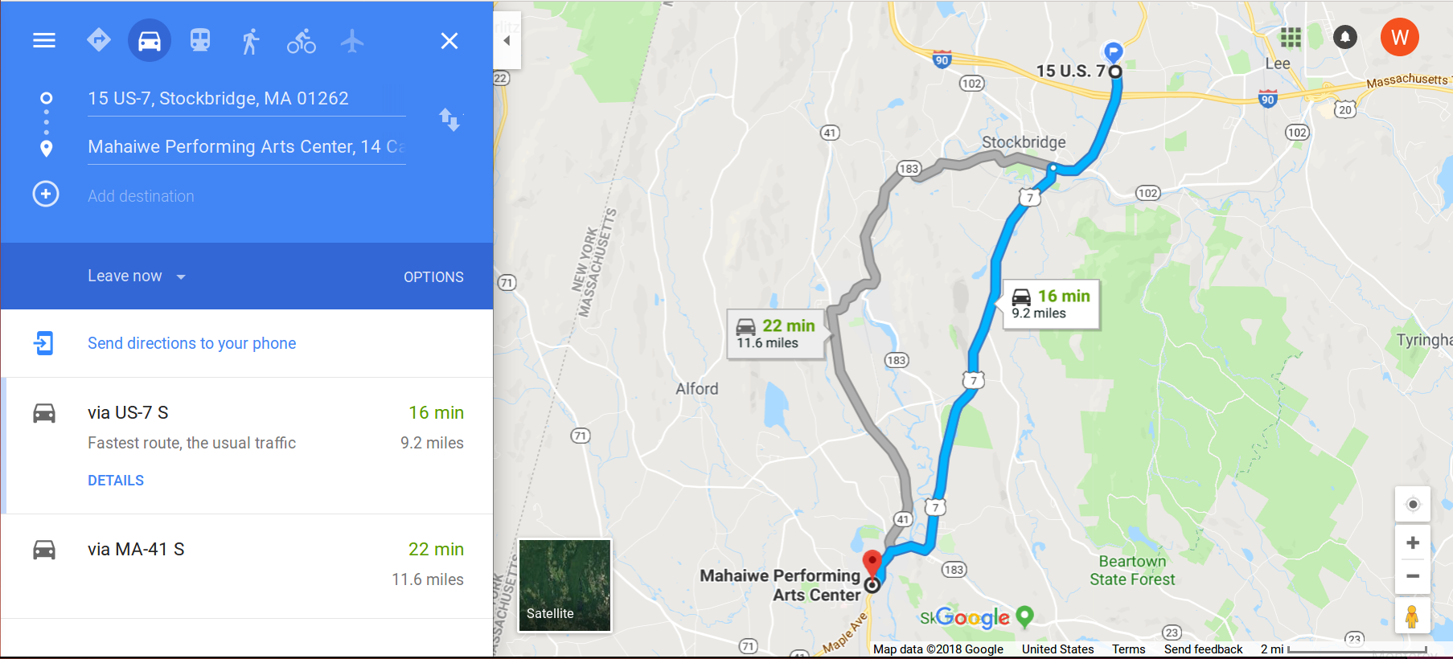Zoom in on the map
Viewport: 1453px width, 659px height.
[1413, 543]
